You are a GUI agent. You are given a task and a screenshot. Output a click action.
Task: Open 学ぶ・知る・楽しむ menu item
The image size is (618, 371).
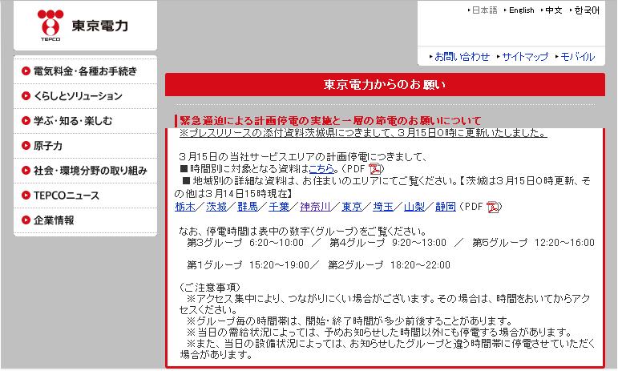85,121
